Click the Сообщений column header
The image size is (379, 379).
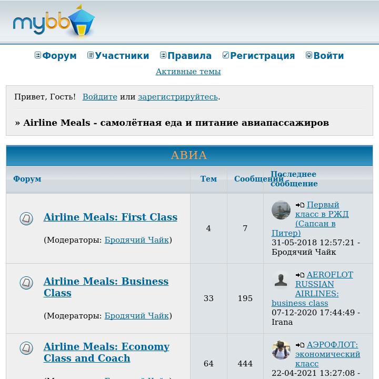click(258, 179)
